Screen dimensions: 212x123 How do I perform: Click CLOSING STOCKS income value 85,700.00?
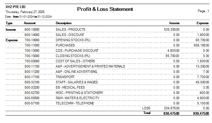[172, 56]
